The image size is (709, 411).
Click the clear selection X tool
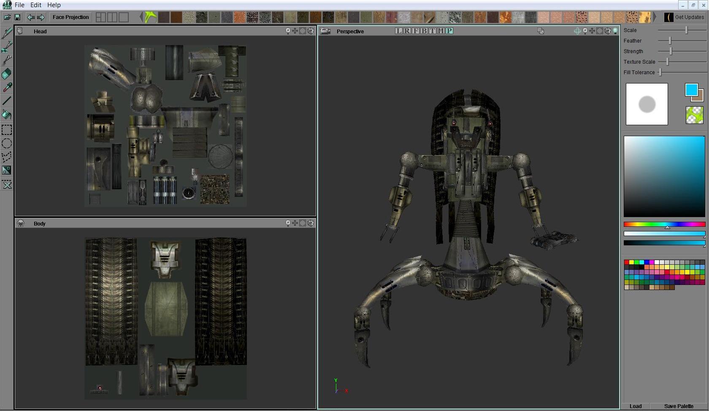pos(7,185)
